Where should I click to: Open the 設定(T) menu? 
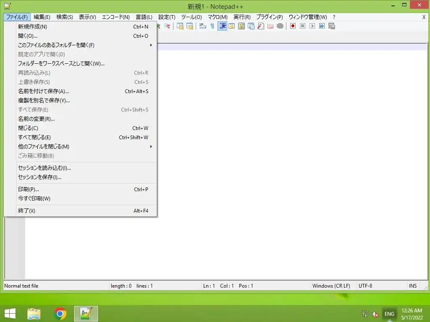pos(167,17)
